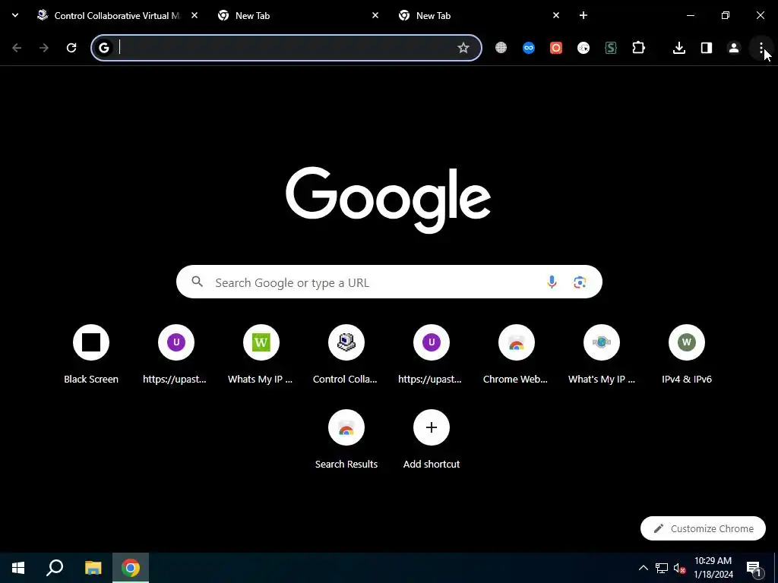The width and height of the screenshot is (778, 583).
Task: Click Customize Chrome button
Action: (x=703, y=528)
